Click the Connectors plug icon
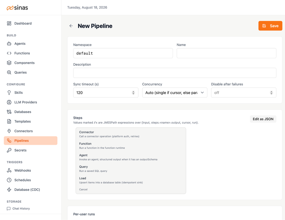 pos(9,131)
